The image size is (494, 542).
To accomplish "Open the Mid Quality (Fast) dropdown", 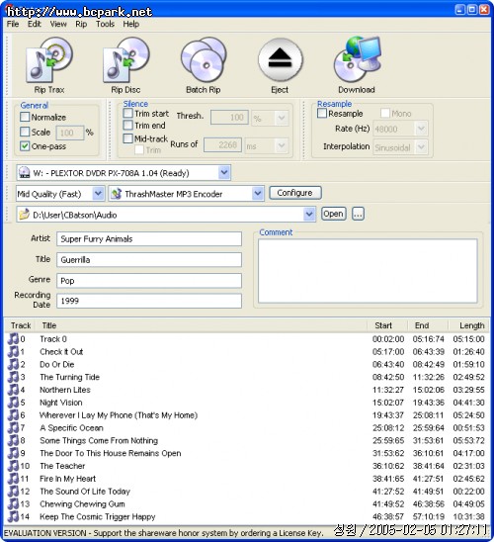I will 98,193.
